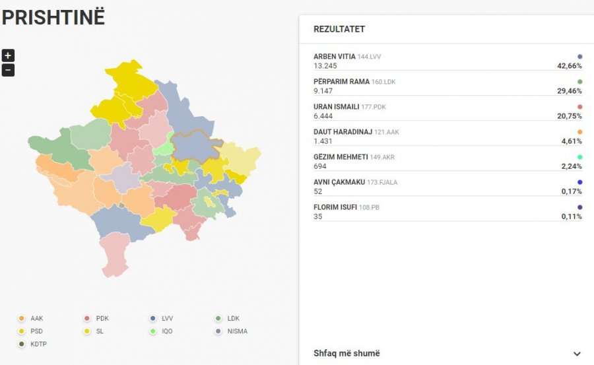Click the NISMA legend marker
Screen dimensions: 594x365
tap(219, 331)
